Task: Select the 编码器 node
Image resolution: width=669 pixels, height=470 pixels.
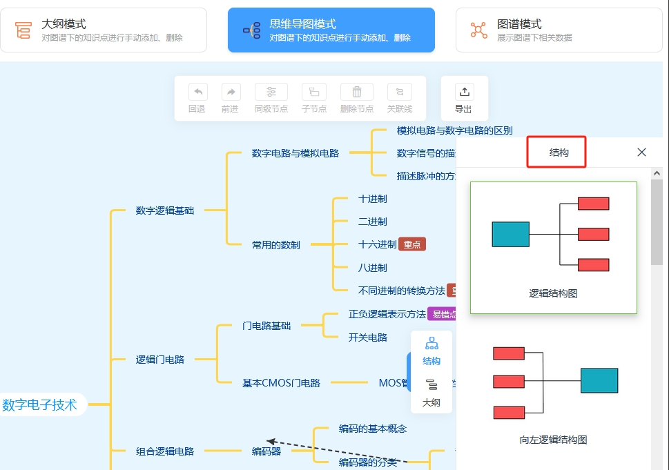Action: (266, 451)
